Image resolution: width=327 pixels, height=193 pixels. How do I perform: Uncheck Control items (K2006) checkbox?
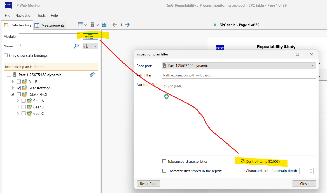pos(243,162)
